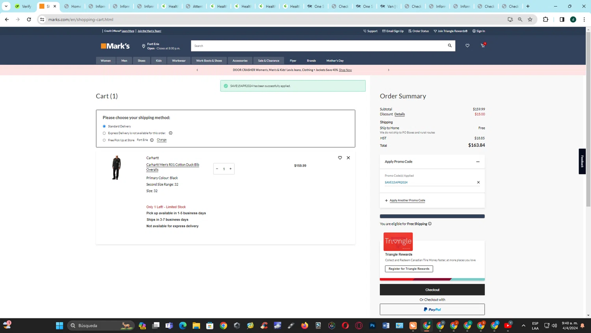Open Photoshop from taskbar
Image resolution: width=591 pixels, height=333 pixels.
[372, 326]
